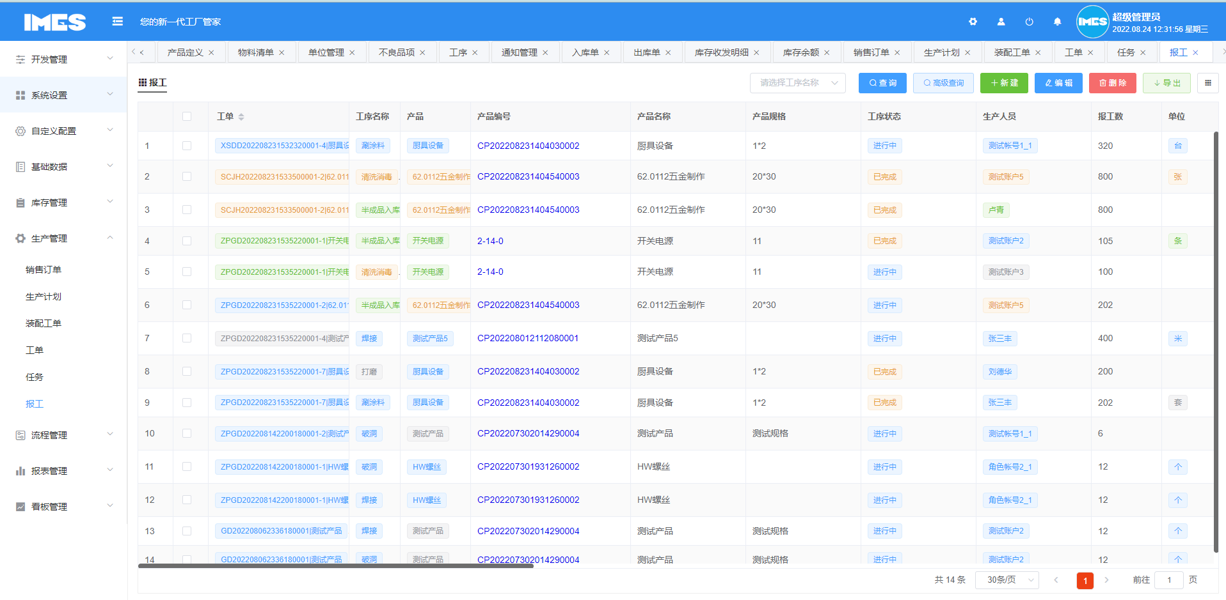Expand the 系统设置 sidebar menu
The image size is (1226, 600).
click(64, 95)
